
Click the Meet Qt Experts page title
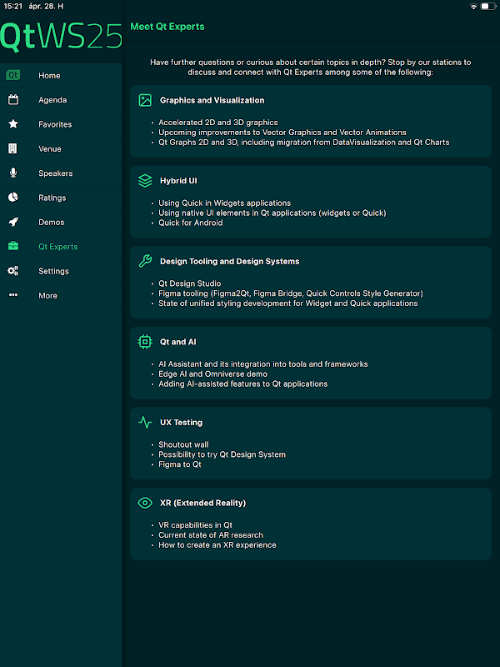coord(167,27)
